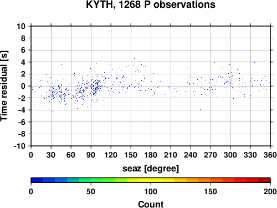Click the x-axis tick label 360
277x208 pixels.
click(270, 155)
